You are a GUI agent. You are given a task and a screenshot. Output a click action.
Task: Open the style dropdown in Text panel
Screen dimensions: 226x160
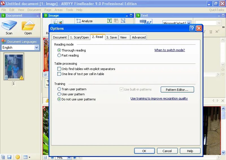(219, 23)
